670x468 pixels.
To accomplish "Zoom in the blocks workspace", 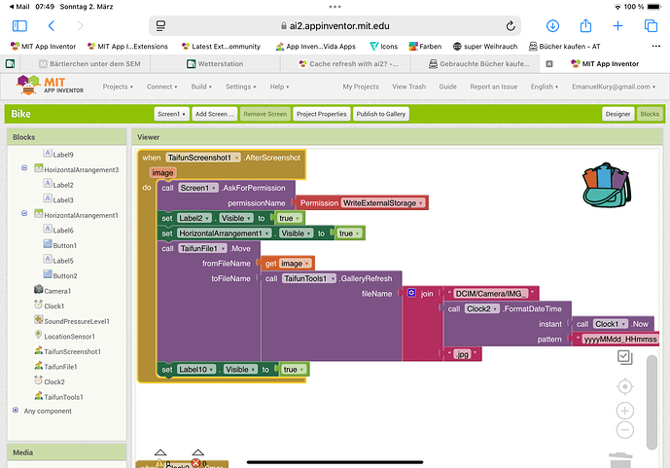I will point(624,411).
